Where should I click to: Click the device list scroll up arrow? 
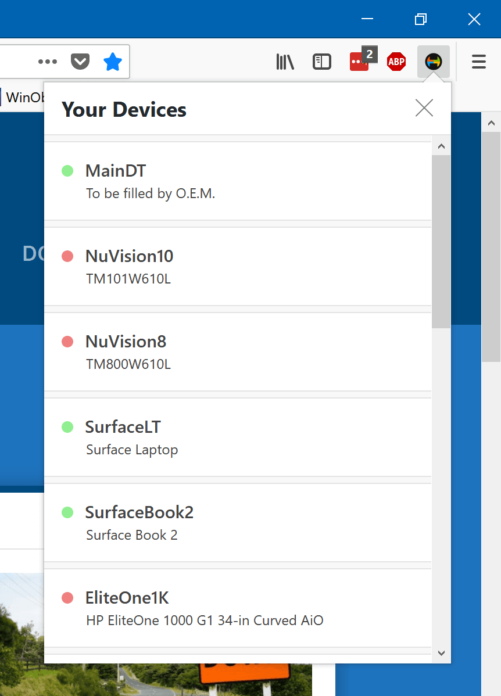tap(441, 146)
